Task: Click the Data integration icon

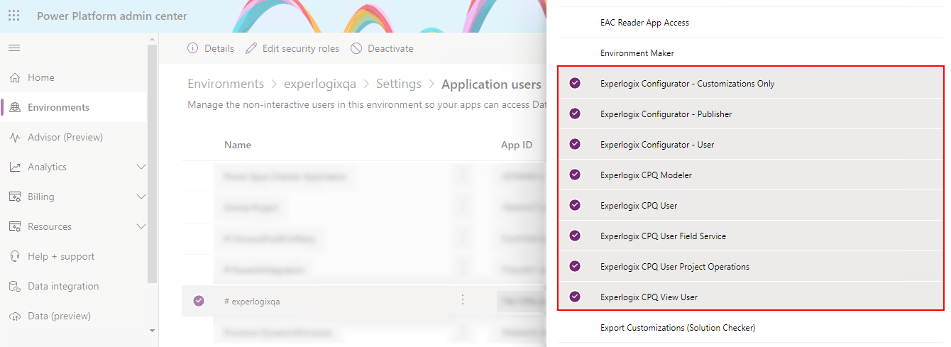Action: (15, 286)
